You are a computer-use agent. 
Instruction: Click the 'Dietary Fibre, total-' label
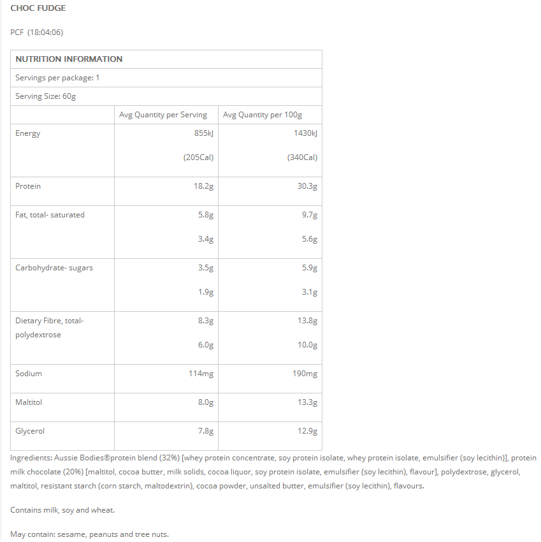[50, 321]
